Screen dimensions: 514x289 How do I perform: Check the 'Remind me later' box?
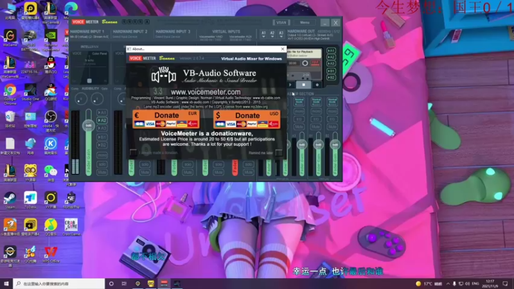point(279,153)
